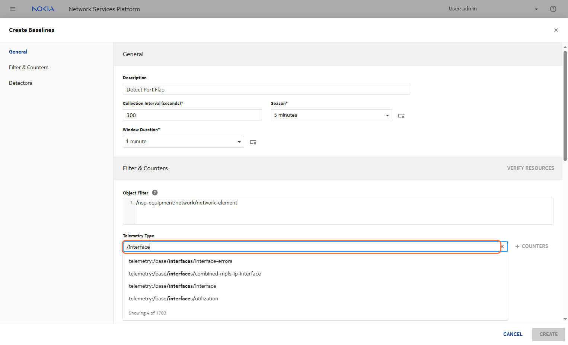Click the Nokia logo
Screen dimensions: 568x345
43,9
